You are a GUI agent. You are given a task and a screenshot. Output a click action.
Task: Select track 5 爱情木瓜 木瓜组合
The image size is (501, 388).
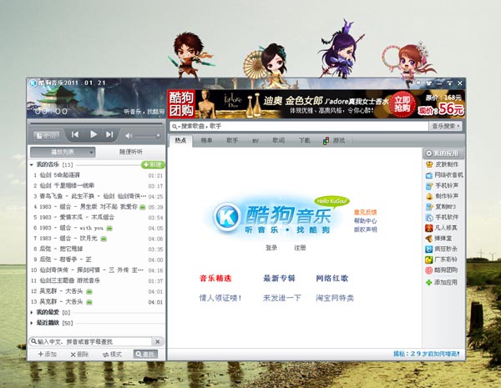click(97, 218)
